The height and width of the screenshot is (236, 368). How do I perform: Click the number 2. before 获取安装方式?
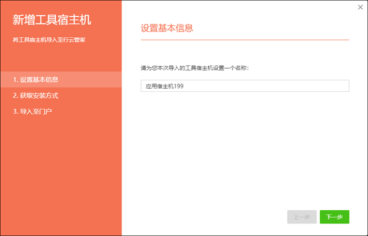[x=16, y=95]
